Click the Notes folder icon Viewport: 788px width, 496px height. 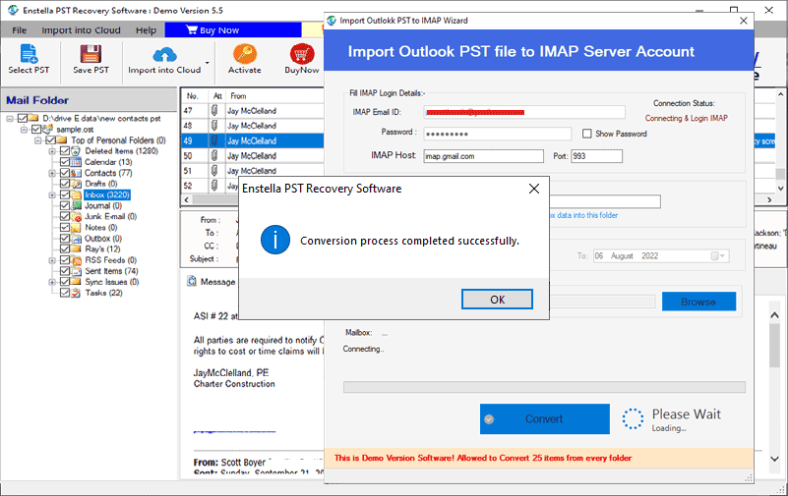(x=76, y=228)
